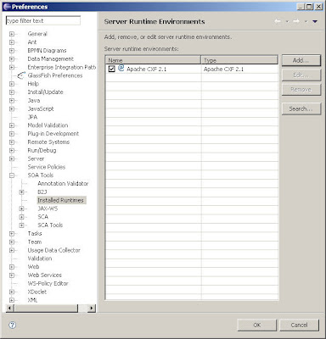The image size is (326, 339).
Task: Select the JavaScript tree item
Action: point(41,108)
